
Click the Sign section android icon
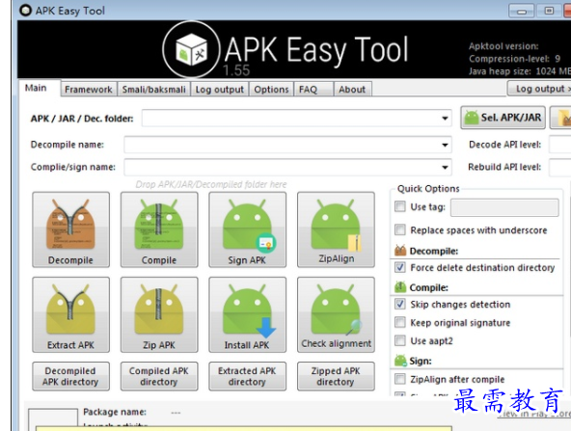click(400, 361)
